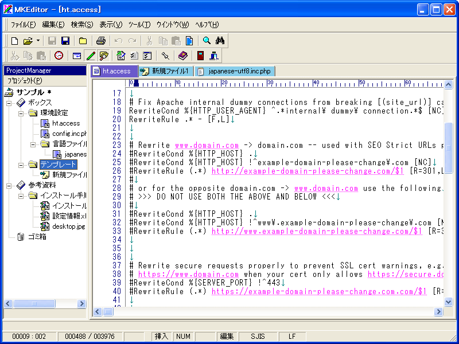Click the https://www.domain.com link on line 38

pos(188,275)
